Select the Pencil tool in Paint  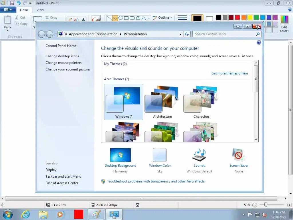(x=70, y=19)
